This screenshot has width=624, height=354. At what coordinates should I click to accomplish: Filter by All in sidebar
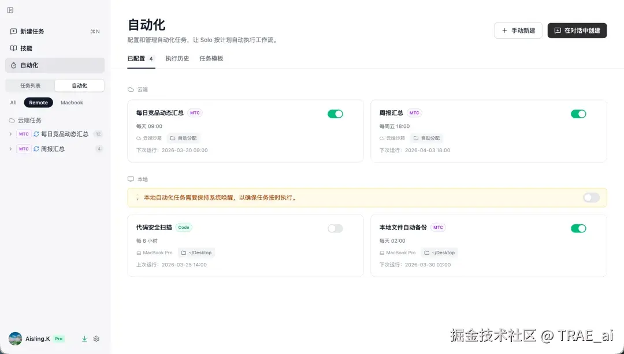[x=13, y=103]
